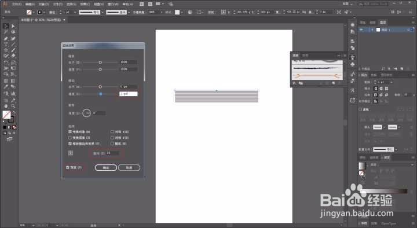Toggle the Scale Strokes and Effects checkbox
Viewport: 417px width, 228px height.
(x=70, y=144)
